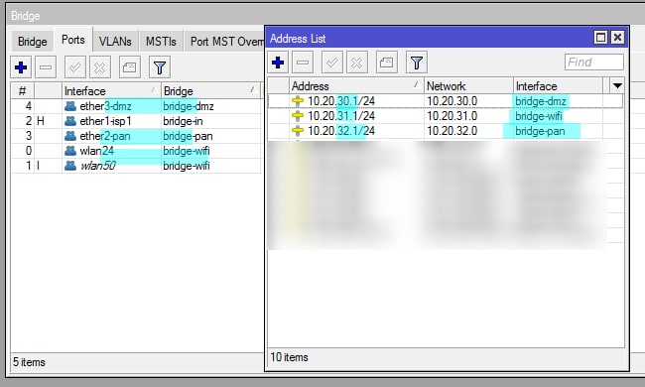Open comment button in Address List toolbar
This screenshot has width=645, height=387.
point(386,63)
